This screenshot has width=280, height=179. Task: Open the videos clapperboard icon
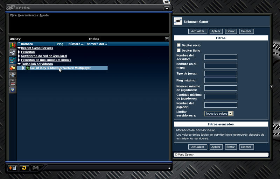click(13, 83)
